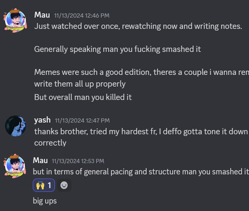Click the 11/13/2024 12:46 PM timestamp
This screenshot has width=249, height=211.
(x=82, y=15)
